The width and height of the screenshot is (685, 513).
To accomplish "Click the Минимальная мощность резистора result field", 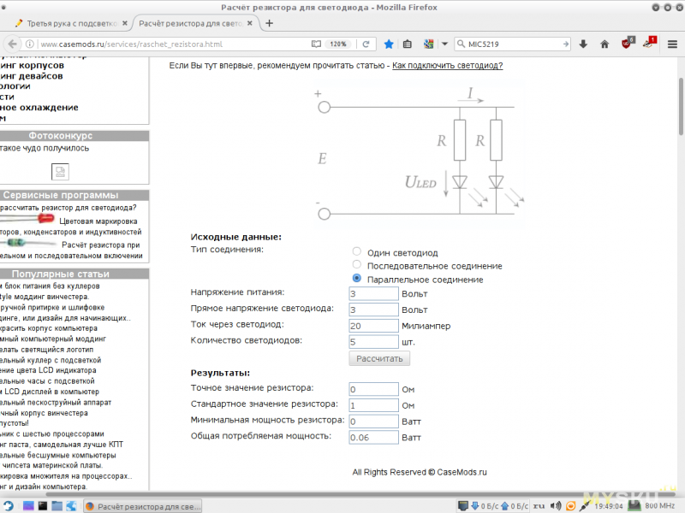I will (373, 422).
